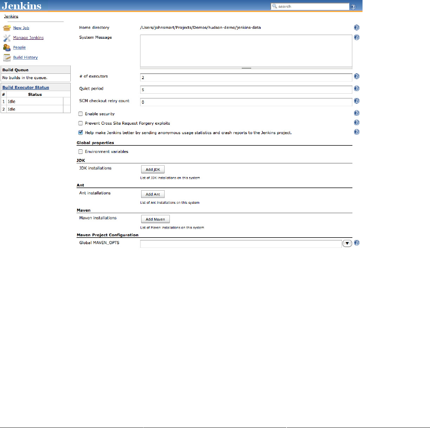430x428 pixels.
Task: Open the People link
Action: [19, 48]
